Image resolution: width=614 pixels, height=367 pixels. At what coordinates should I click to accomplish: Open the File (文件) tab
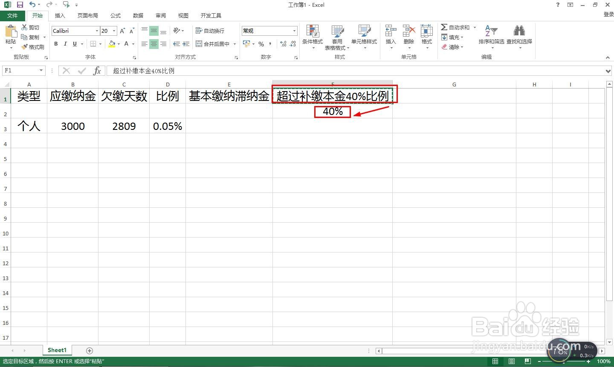[13, 15]
